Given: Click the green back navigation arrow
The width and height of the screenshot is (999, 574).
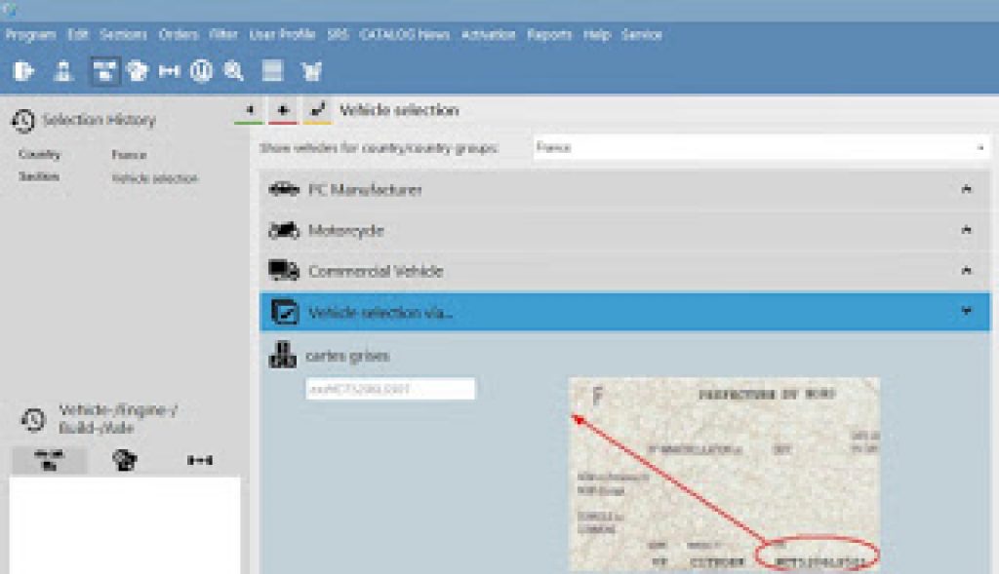Looking at the screenshot, I should coord(252,110).
